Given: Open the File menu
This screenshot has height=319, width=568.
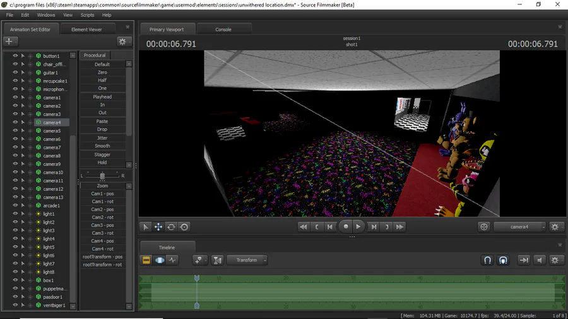Looking at the screenshot, I should pyautogui.click(x=9, y=15).
